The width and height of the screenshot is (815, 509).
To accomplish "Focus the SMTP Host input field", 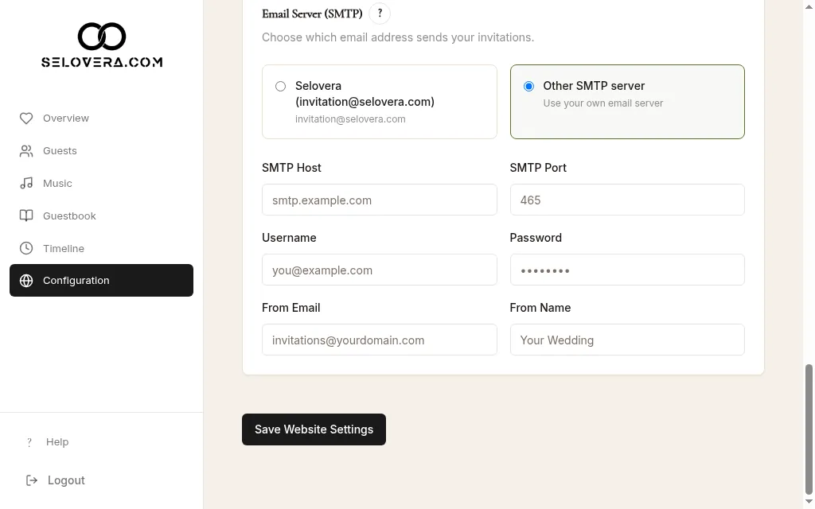I will click(380, 200).
